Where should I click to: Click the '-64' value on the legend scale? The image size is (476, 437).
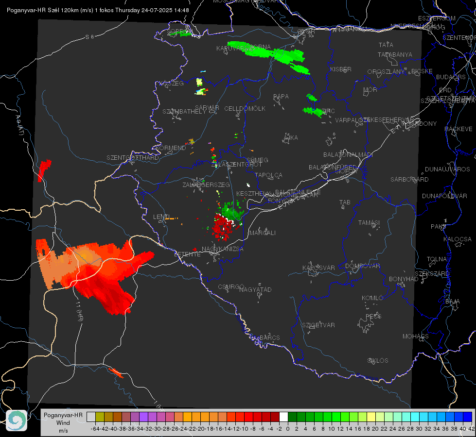(95, 429)
